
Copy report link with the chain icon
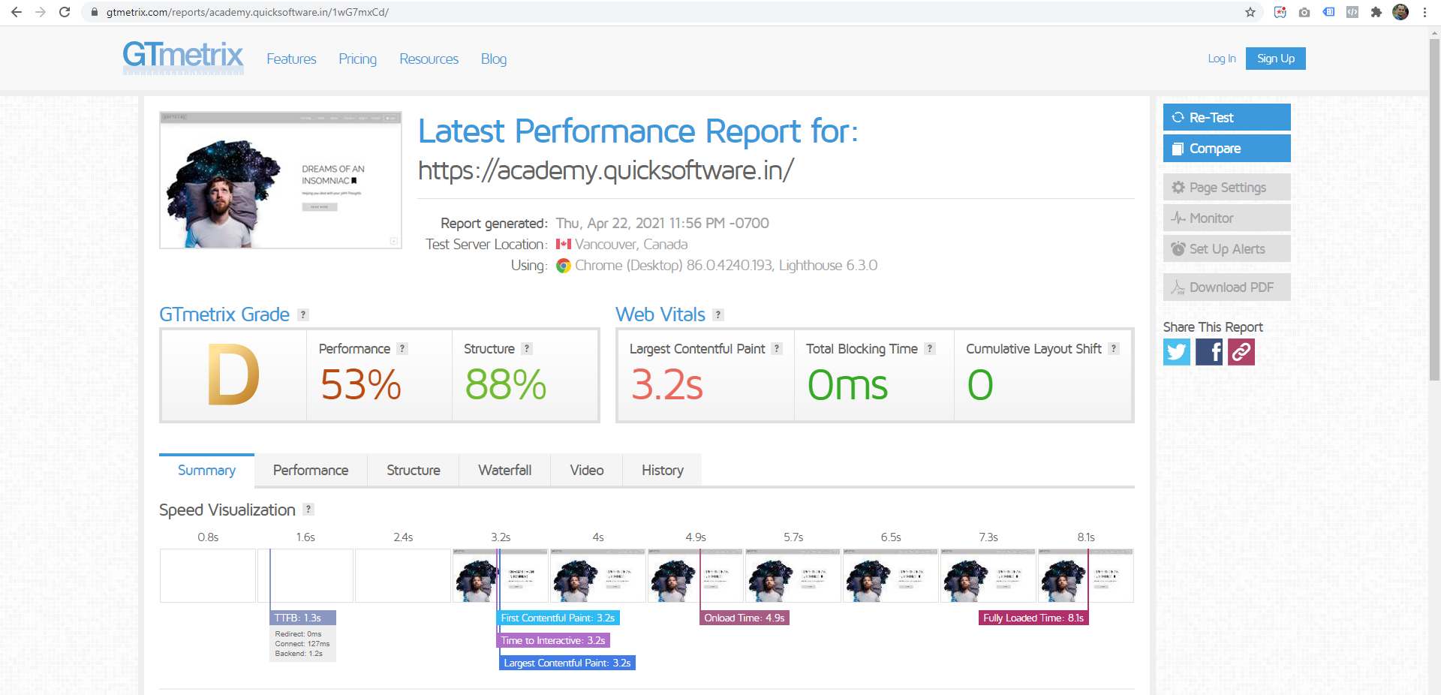(x=1241, y=352)
